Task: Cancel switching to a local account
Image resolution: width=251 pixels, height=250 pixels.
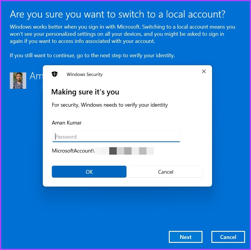Action: [x=228, y=237]
